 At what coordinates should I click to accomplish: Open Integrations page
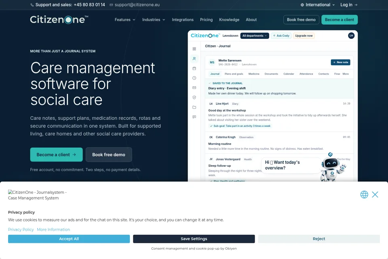(x=183, y=19)
